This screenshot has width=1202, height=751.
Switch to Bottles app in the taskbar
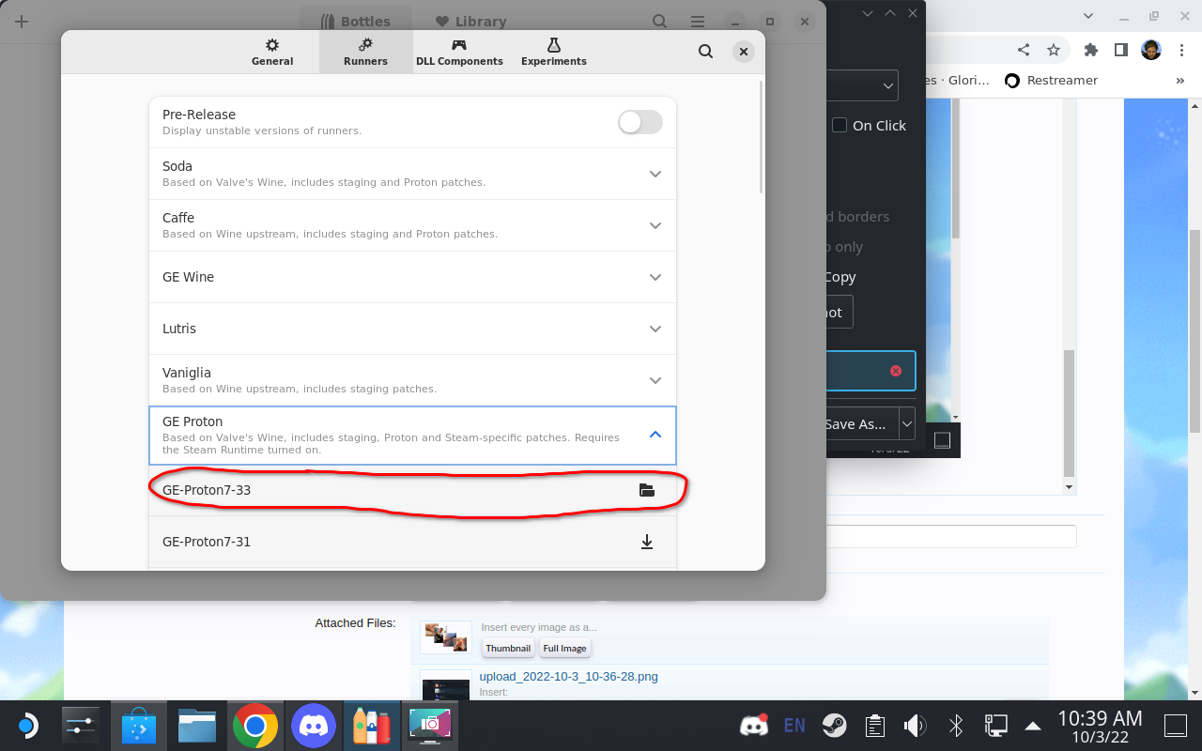point(371,726)
